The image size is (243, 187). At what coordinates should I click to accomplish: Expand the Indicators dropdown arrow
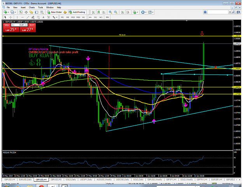[x=137, y=12]
